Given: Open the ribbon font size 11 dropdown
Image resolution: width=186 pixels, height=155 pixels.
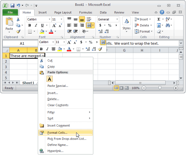Looking at the screenshot, I should click(61, 19).
